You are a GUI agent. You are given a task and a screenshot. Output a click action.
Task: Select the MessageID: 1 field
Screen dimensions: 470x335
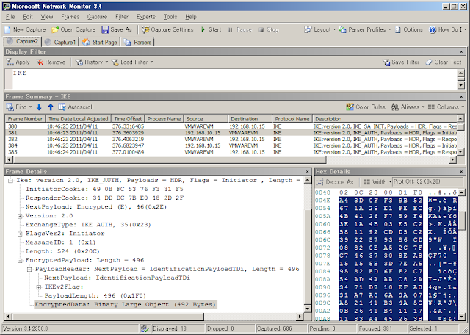[x=60, y=242]
